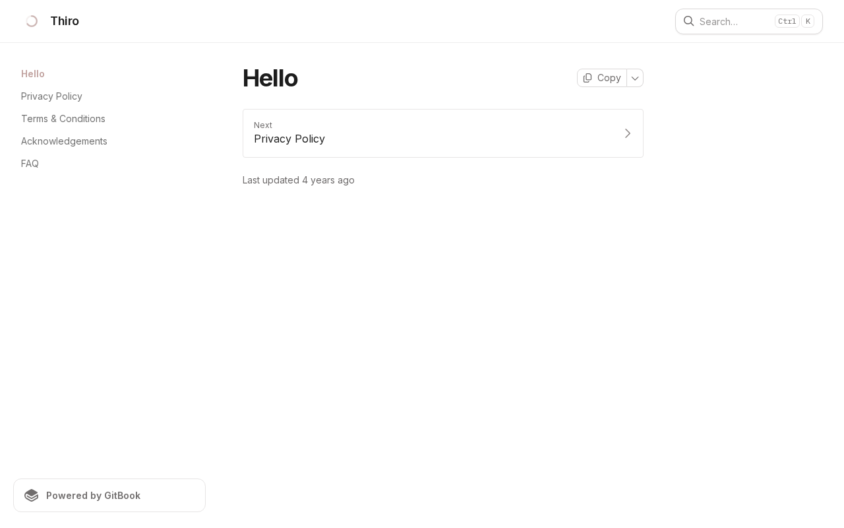This screenshot has width=844, height=528.
Task: Open the Privacy Policy sidebar page
Action: [51, 96]
